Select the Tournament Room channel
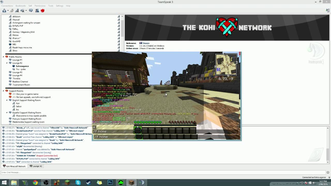Screen dimensions: 331x186 click(21, 85)
